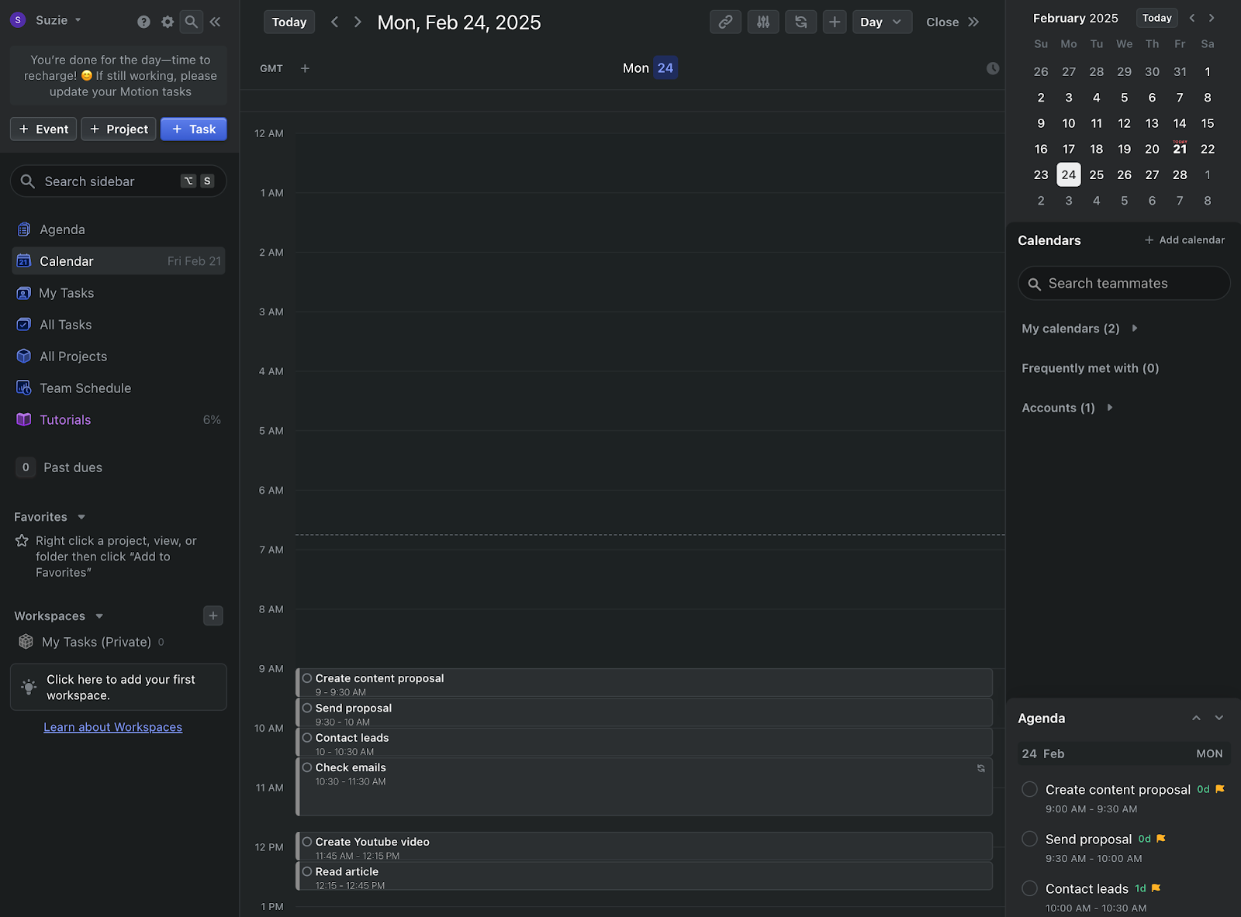
Task: Expand My calendars list
Action: [x=1134, y=328]
